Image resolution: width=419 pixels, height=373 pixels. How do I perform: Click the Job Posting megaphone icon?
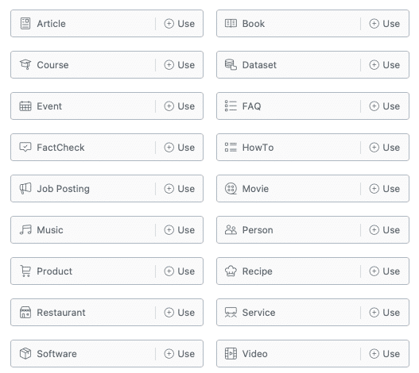click(25, 188)
